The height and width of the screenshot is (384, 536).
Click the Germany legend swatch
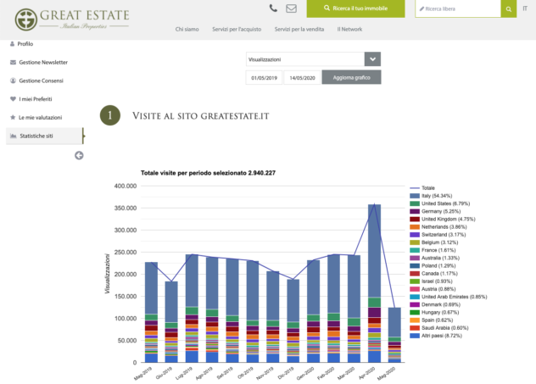coord(415,211)
